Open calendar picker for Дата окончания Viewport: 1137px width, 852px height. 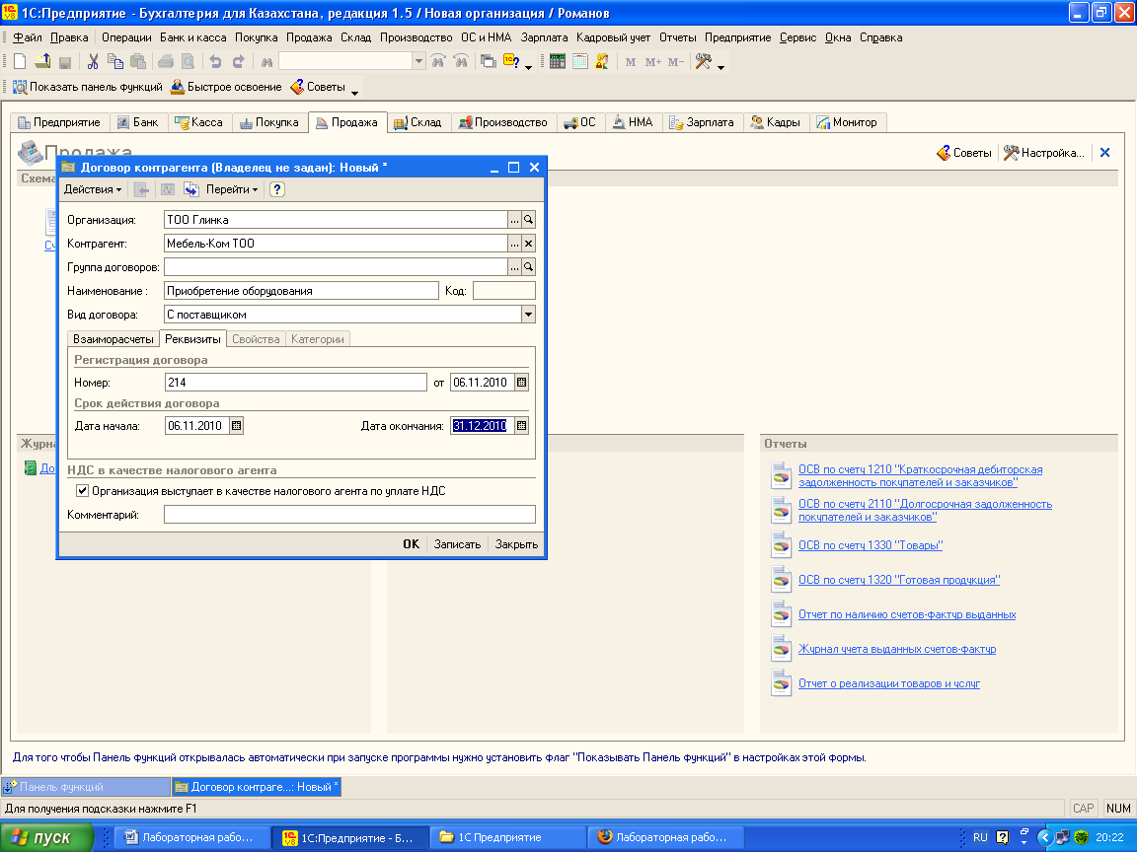[x=521, y=426]
